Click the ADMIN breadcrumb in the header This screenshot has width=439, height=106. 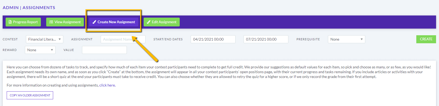[x=11, y=8]
